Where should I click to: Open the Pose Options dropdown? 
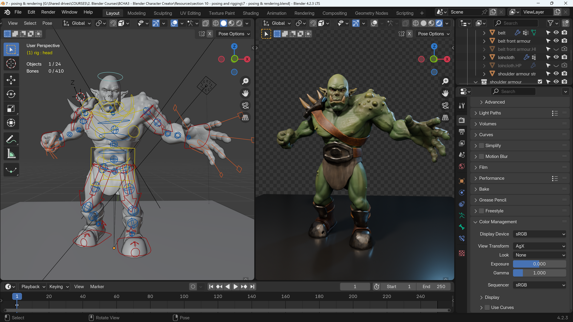tap(234, 34)
